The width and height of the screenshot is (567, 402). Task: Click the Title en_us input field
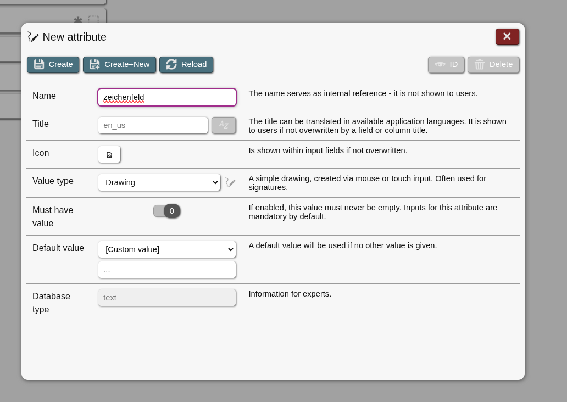tap(153, 125)
